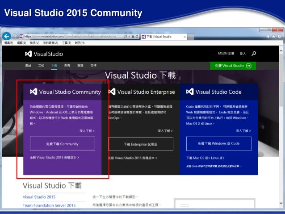285x214 pixels.
Task: Click the search magnifier in address bar
Action: pyautogui.click(x=126, y=36)
